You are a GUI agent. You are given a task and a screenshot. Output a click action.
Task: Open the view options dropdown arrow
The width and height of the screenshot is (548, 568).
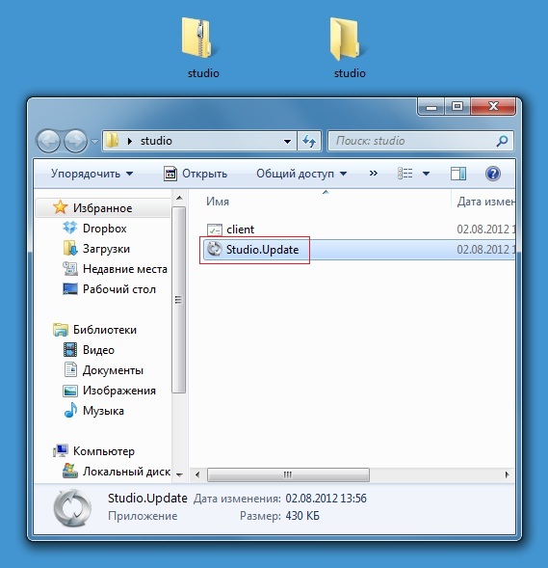click(426, 174)
